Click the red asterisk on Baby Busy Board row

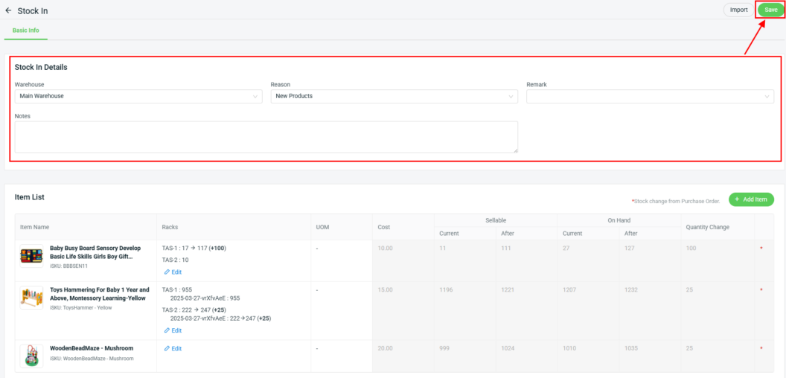pos(761,248)
